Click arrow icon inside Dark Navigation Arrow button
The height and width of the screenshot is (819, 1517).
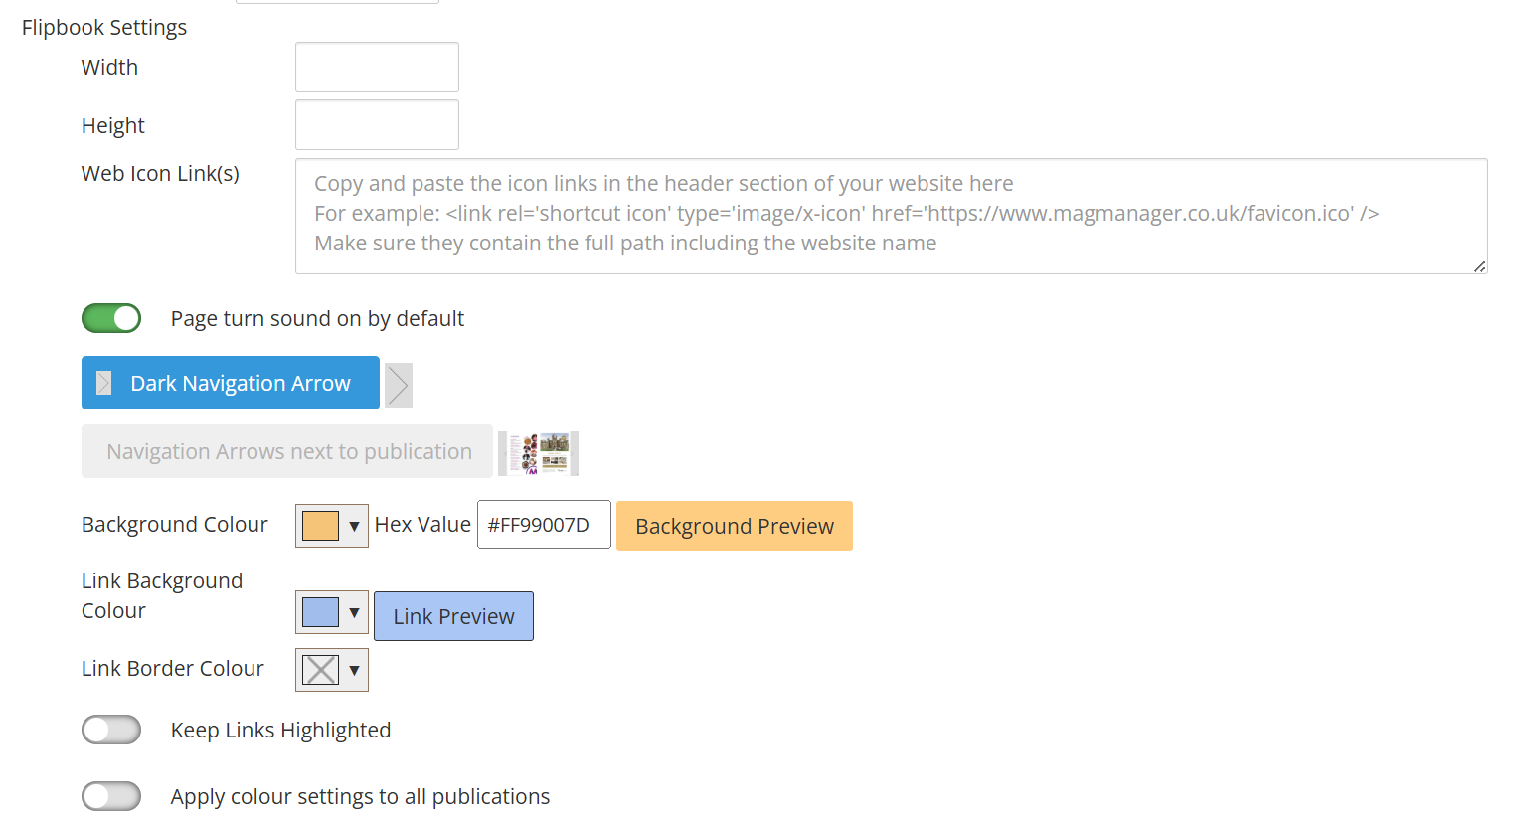(104, 384)
